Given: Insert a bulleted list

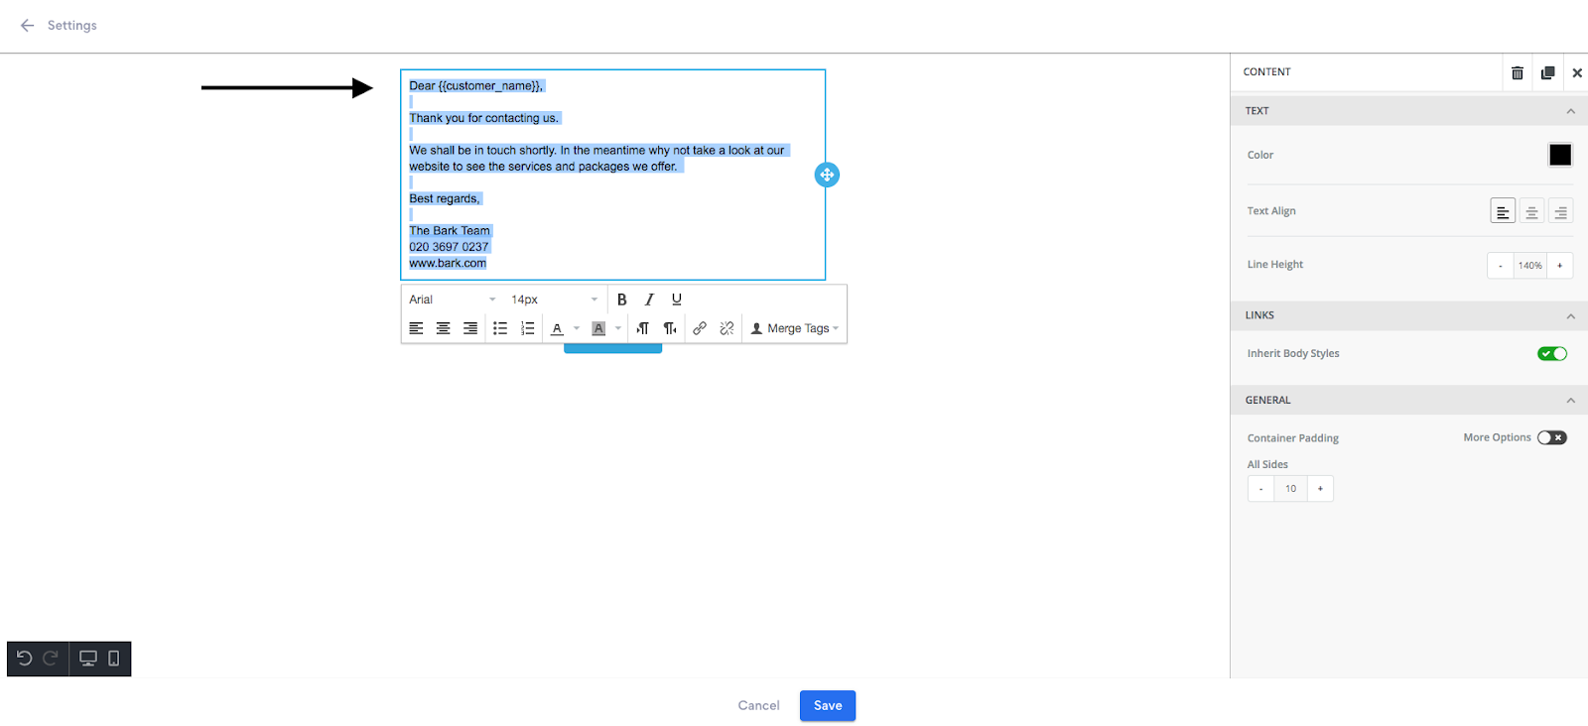Looking at the screenshot, I should coord(500,328).
